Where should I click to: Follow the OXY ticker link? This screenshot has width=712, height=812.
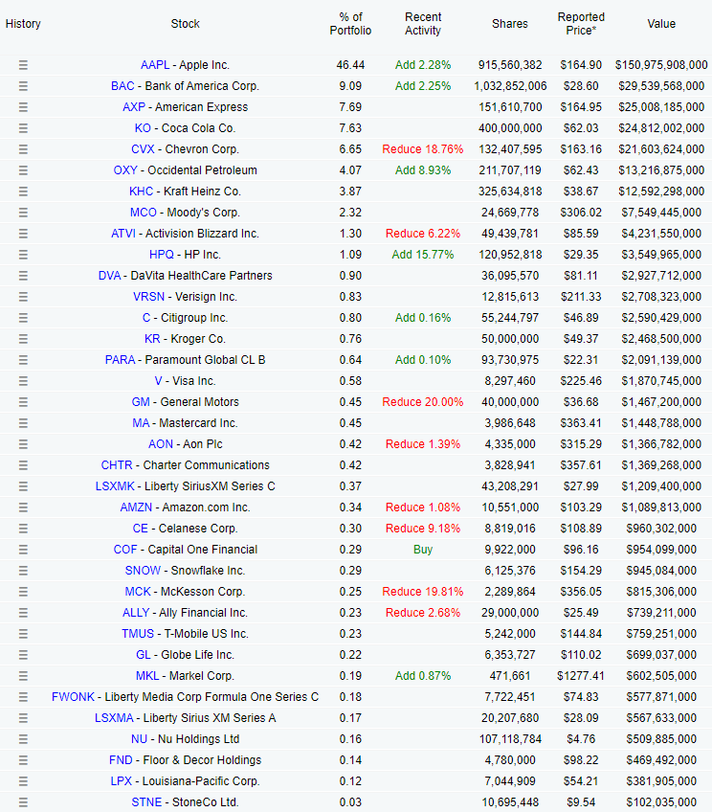tap(125, 170)
